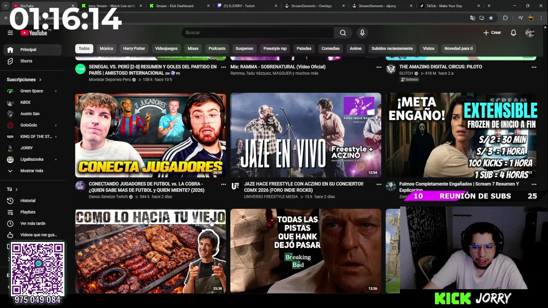Open options for Conectando Jugadores video
548x308 pixels.
(x=223, y=184)
